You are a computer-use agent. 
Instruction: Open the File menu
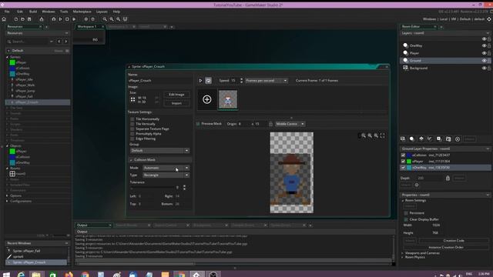click(x=7, y=12)
